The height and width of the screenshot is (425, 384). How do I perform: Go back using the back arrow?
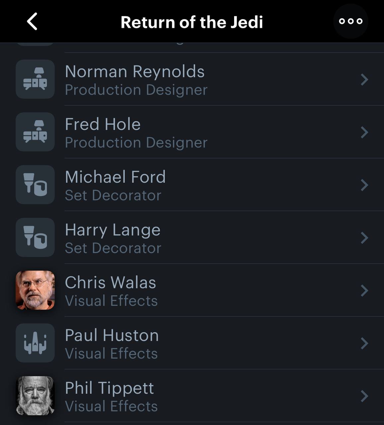tap(32, 22)
